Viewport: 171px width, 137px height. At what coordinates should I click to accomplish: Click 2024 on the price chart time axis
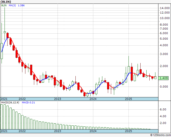coord(93,99)
